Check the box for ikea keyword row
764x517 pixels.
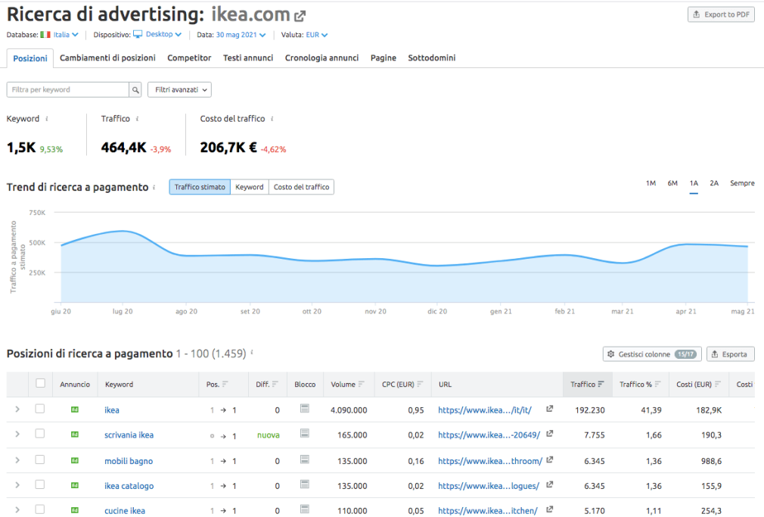click(x=40, y=410)
